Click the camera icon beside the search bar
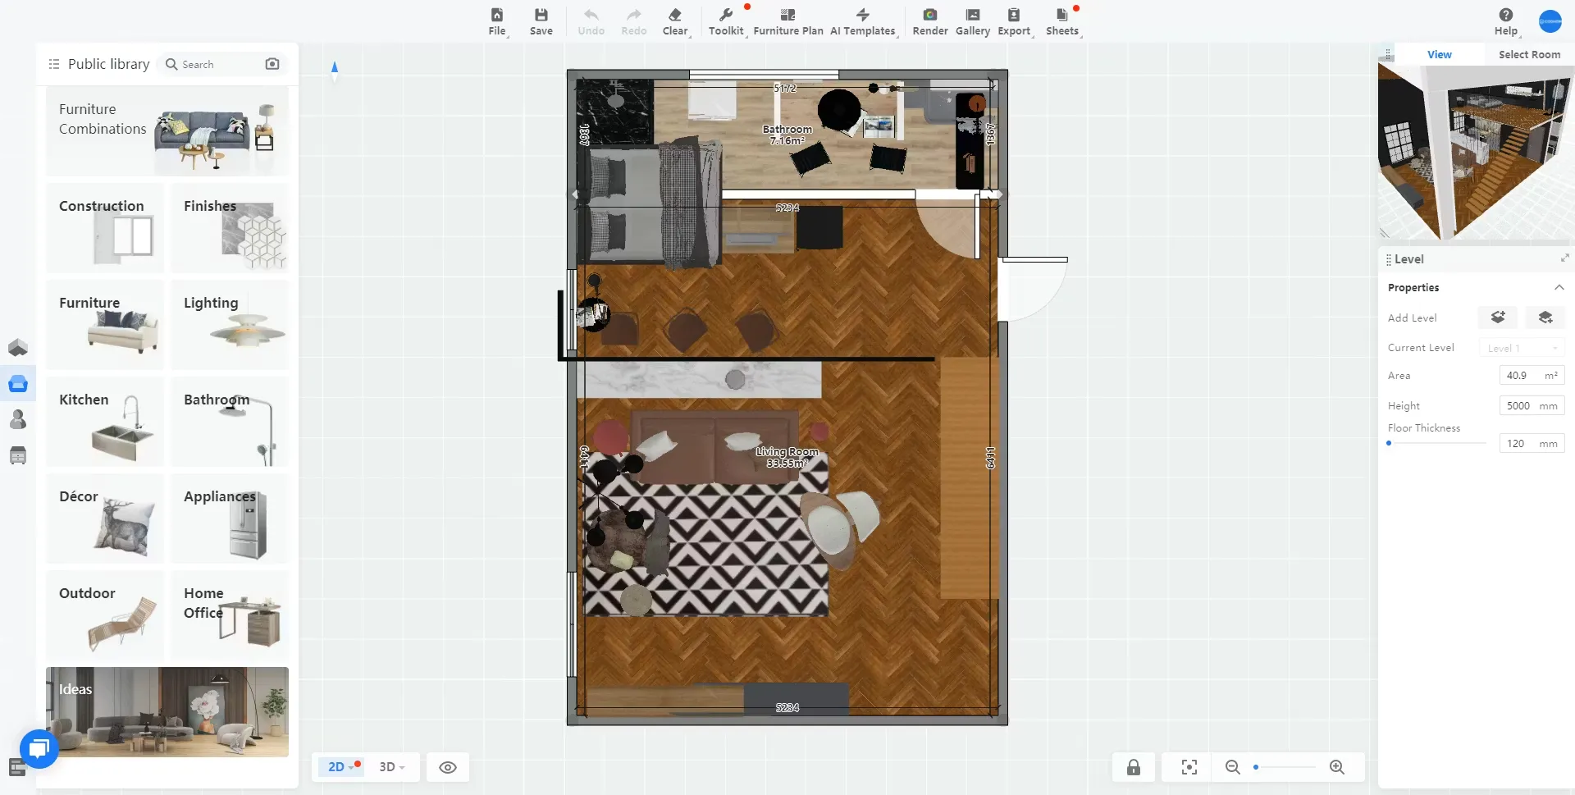This screenshot has width=1575, height=795. (x=272, y=63)
